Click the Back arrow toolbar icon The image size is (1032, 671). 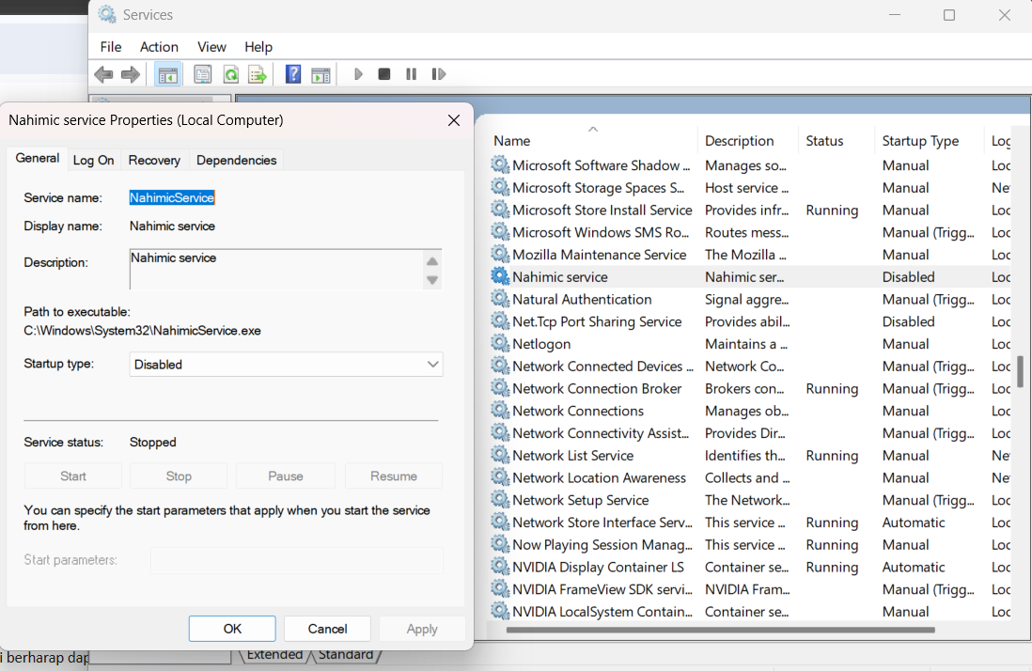(103, 74)
